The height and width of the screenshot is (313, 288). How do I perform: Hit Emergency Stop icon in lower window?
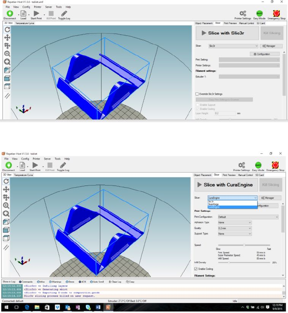[x=275, y=165]
